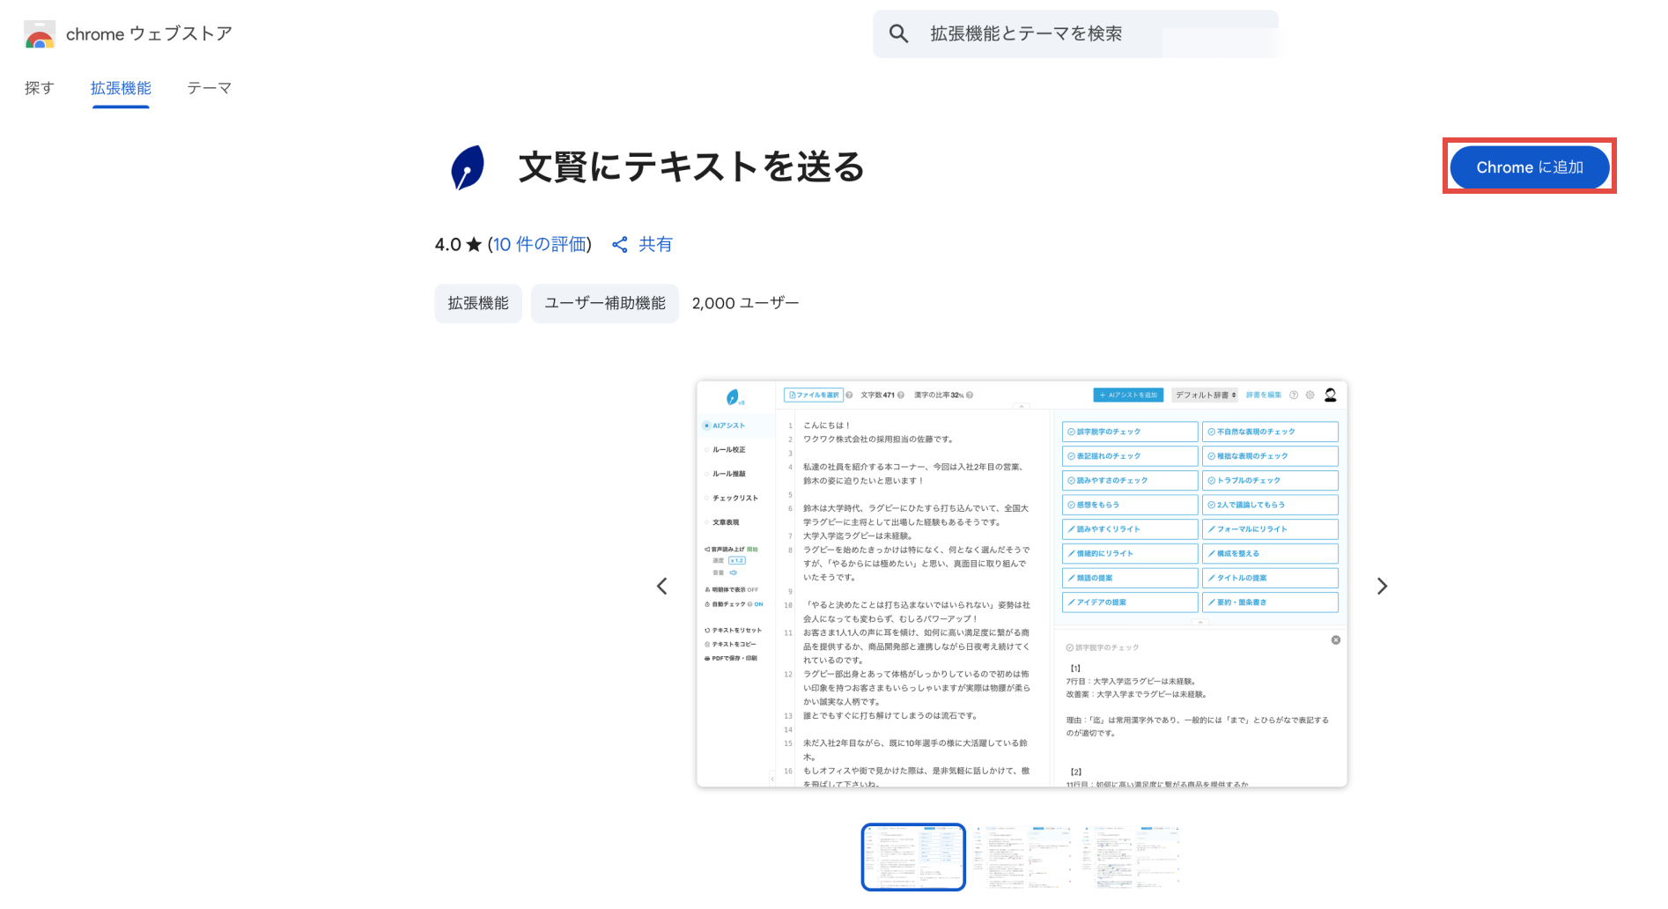Select the third screenshot thumbnail
The width and height of the screenshot is (1668, 909).
pyautogui.click(x=1131, y=857)
